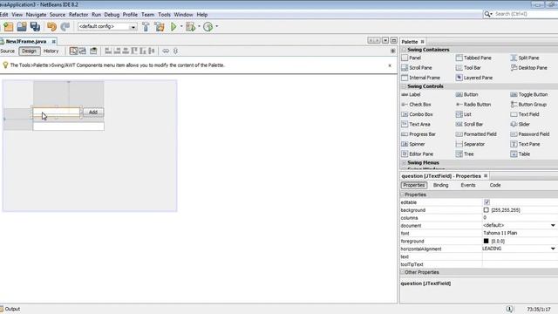Open the foreground color swatch
This screenshot has height=314, width=558.
point(487,241)
